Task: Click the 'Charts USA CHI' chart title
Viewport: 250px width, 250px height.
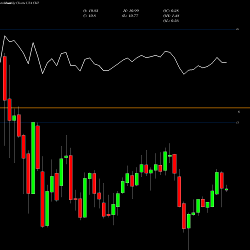Action: (27, 3)
